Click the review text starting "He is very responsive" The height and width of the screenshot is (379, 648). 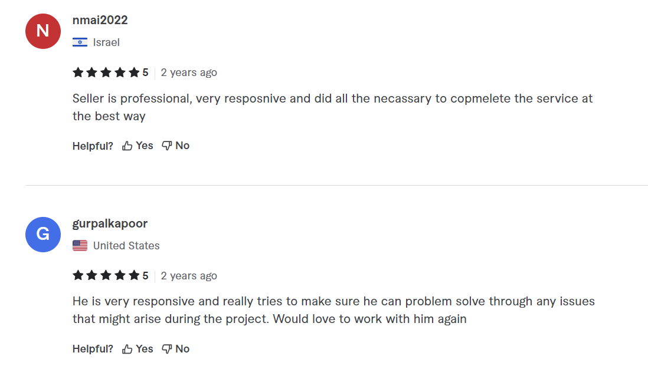click(333, 310)
